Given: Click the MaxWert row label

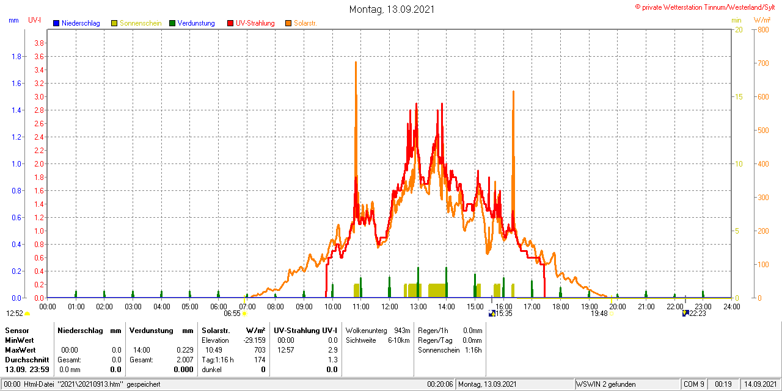Looking at the screenshot, I should (x=20, y=350).
